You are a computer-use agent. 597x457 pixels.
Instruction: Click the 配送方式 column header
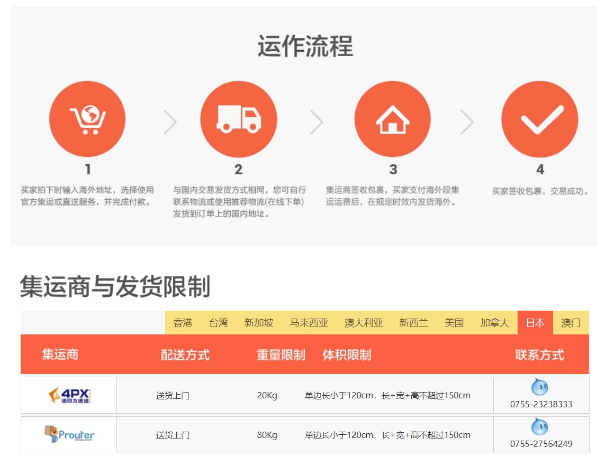click(x=185, y=355)
